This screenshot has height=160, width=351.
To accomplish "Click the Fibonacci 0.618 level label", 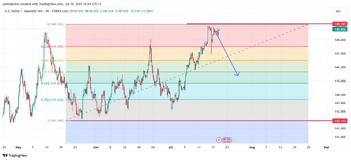I will pyautogui.click(x=53, y=83).
